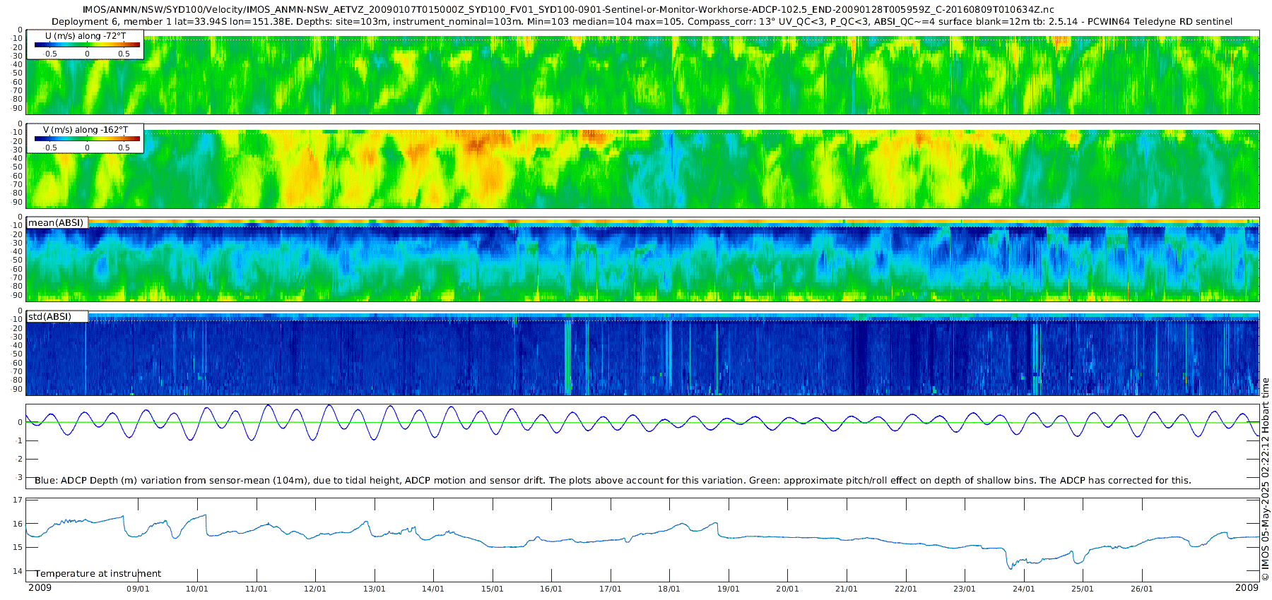Click the file path title text
Viewport: 1272px width, 600px height.
pyautogui.click(x=568, y=10)
